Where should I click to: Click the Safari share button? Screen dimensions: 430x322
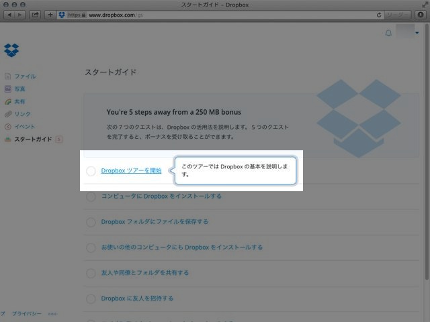click(35, 15)
